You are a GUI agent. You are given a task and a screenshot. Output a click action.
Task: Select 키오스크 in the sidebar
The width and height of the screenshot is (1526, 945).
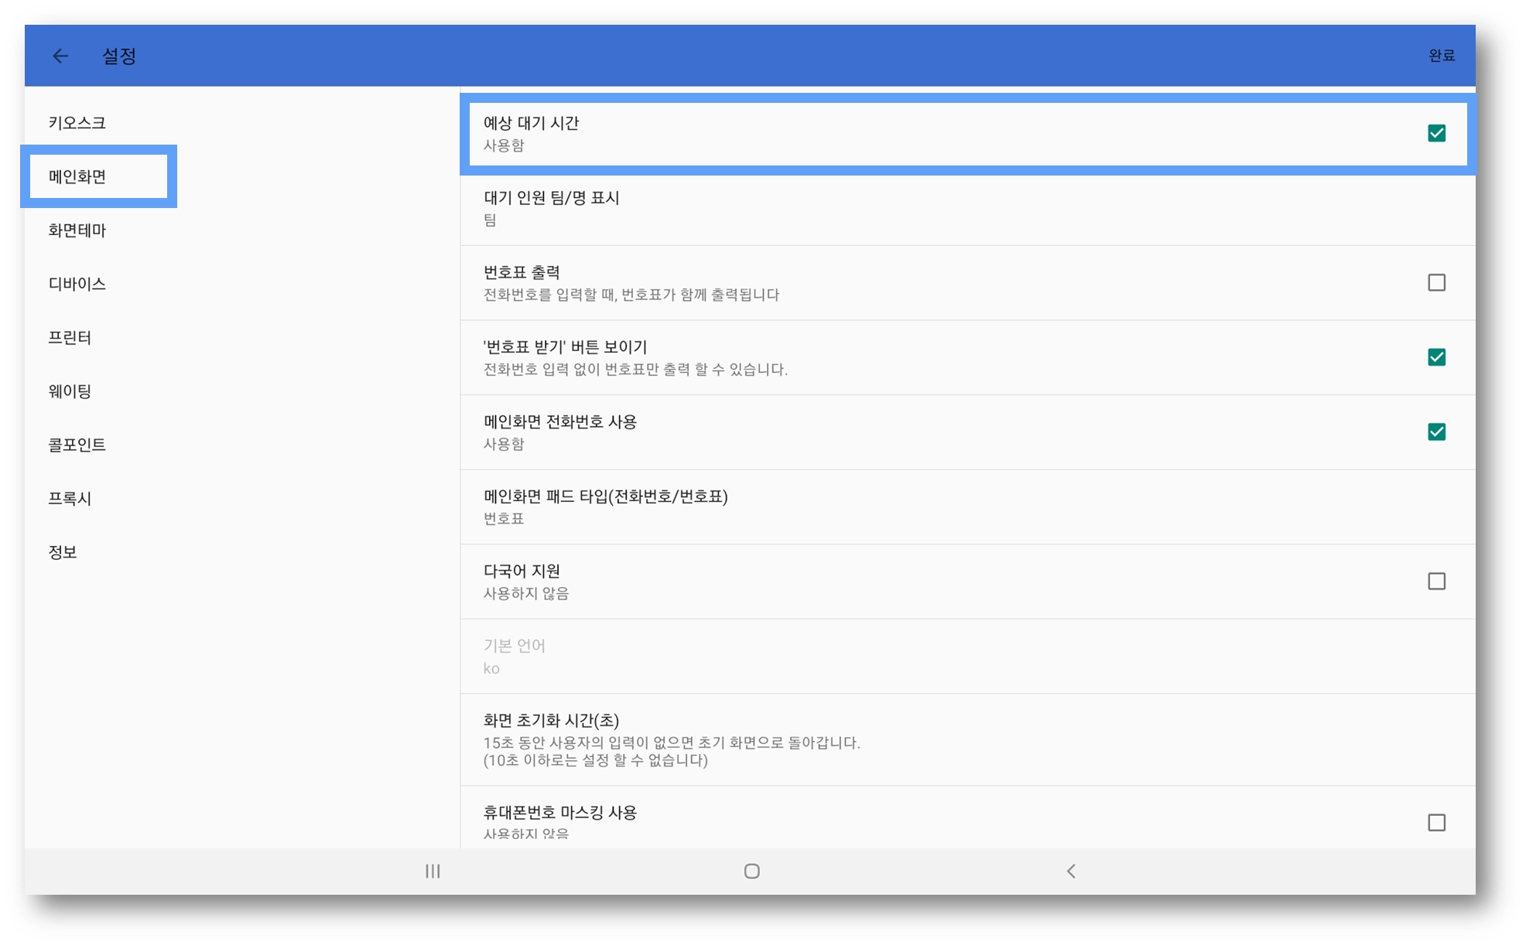tap(77, 123)
